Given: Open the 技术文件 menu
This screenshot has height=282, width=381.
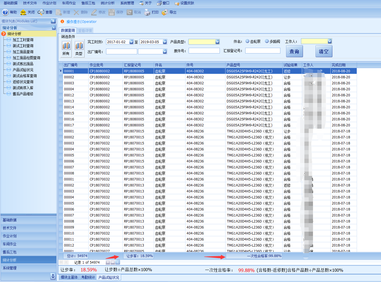Looking at the screenshot, I should point(30,3).
